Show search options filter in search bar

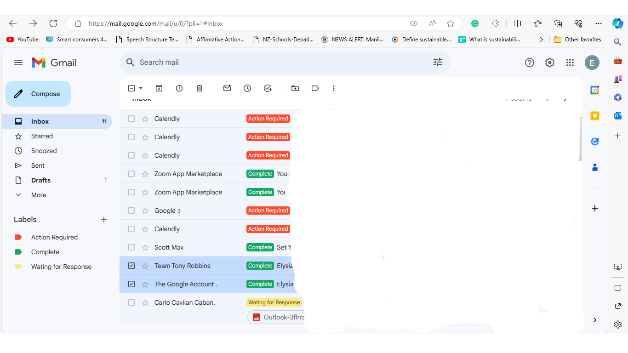coord(438,62)
